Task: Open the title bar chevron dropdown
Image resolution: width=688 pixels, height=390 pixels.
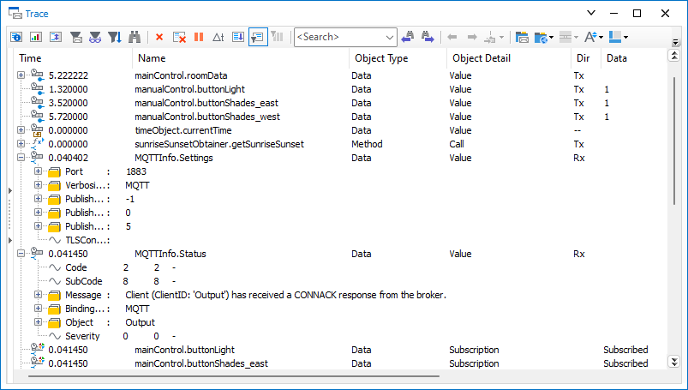Action: (x=591, y=13)
